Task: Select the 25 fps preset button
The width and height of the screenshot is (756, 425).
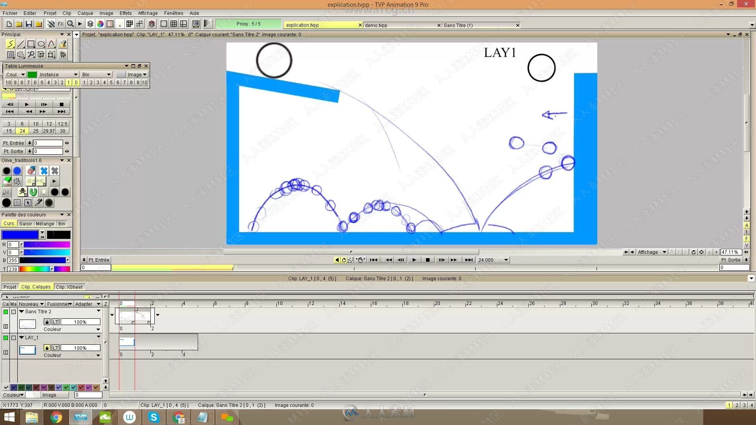Action: click(x=36, y=131)
